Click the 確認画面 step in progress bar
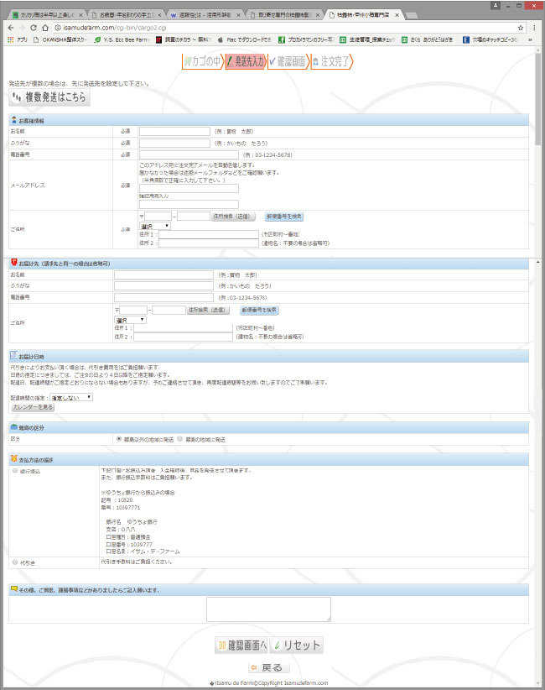The width and height of the screenshot is (545, 690). pyautogui.click(x=288, y=61)
